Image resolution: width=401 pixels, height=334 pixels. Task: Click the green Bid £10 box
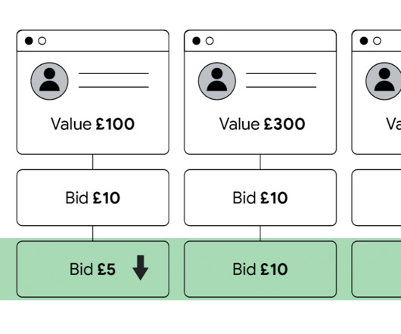(260, 269)
